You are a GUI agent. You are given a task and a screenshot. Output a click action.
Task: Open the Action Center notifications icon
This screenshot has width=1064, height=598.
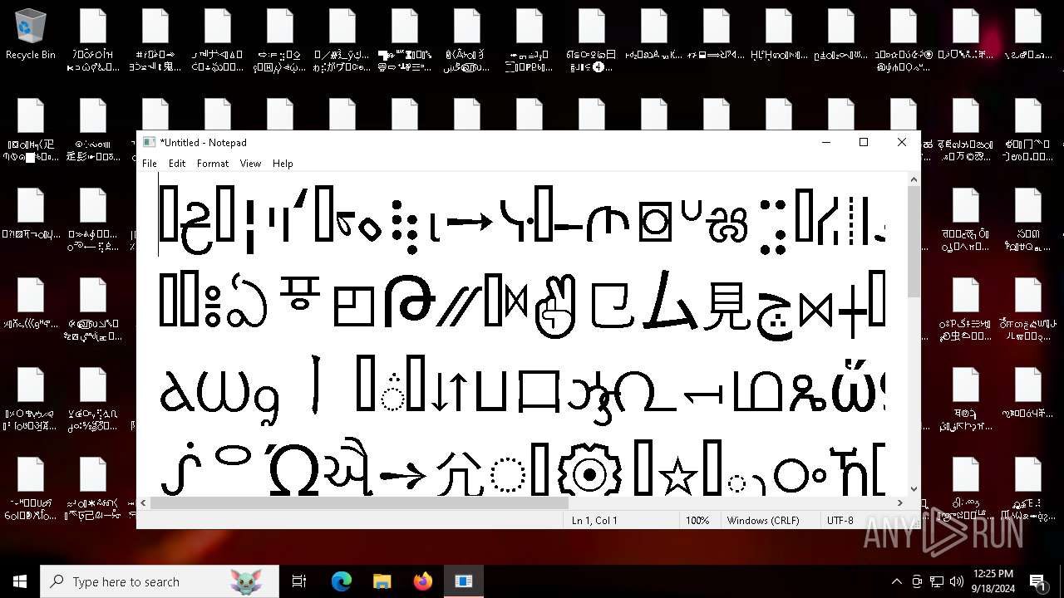(x=1037, y=581)
